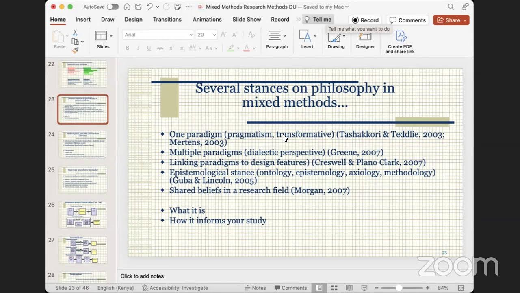Start Slide Show from status bar
The image size is (520, 293).
[364, 288]
